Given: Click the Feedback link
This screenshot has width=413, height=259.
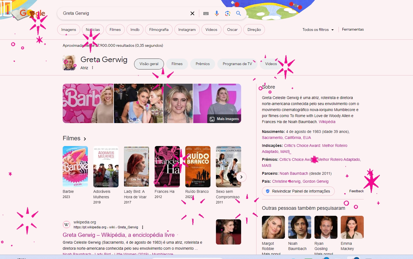Looking at the screenshot, I should tap(356, 191).
